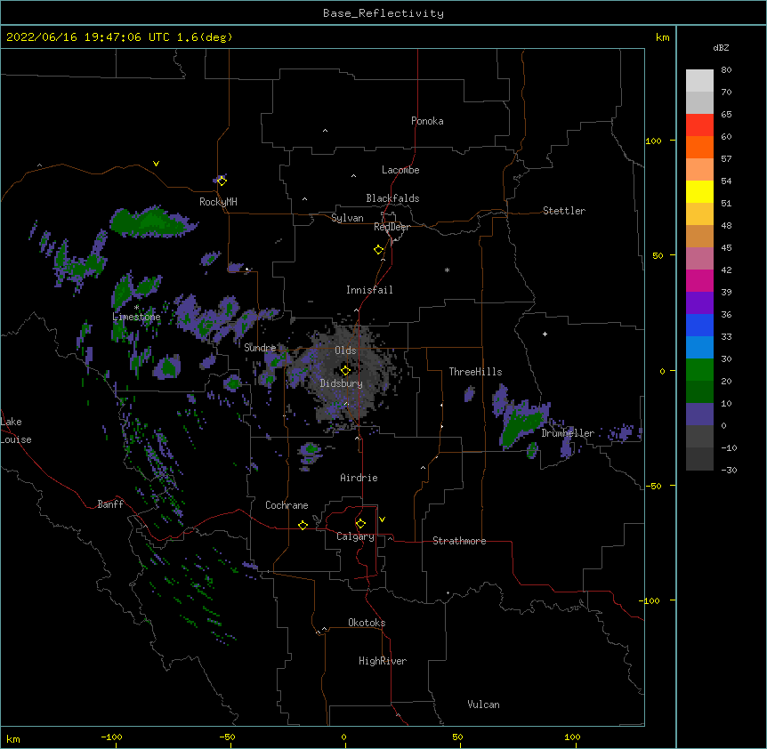This screenshot has width=767, height=749.
Task: Select the yellow radar site diamond between Olds and Didsbury
Action: coord(345,371)
